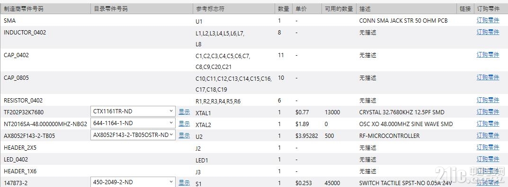The height and width of the screenshot is (187, 508).
Task: Click 订购零件 for CAP_0805 row
Action: 488,77
